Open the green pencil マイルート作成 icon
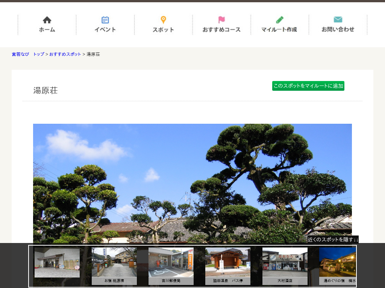The height and width of the screenshot is (288, 385). click(279, 20)
